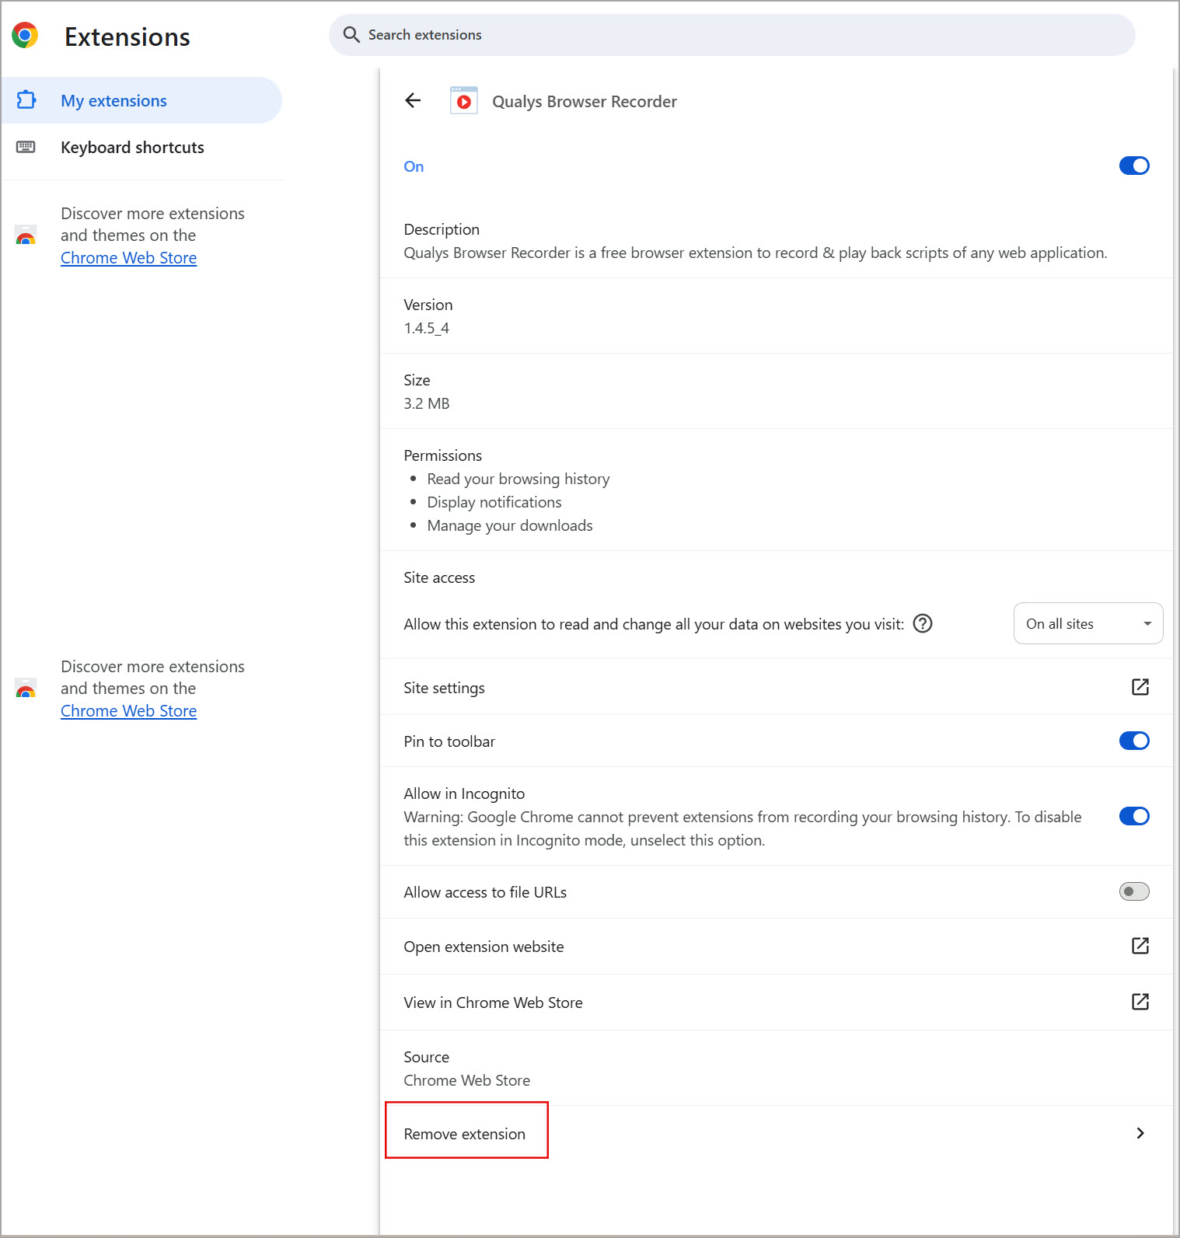Click the Site access heading
The image size is (1180, 1238).
(439, 577)
